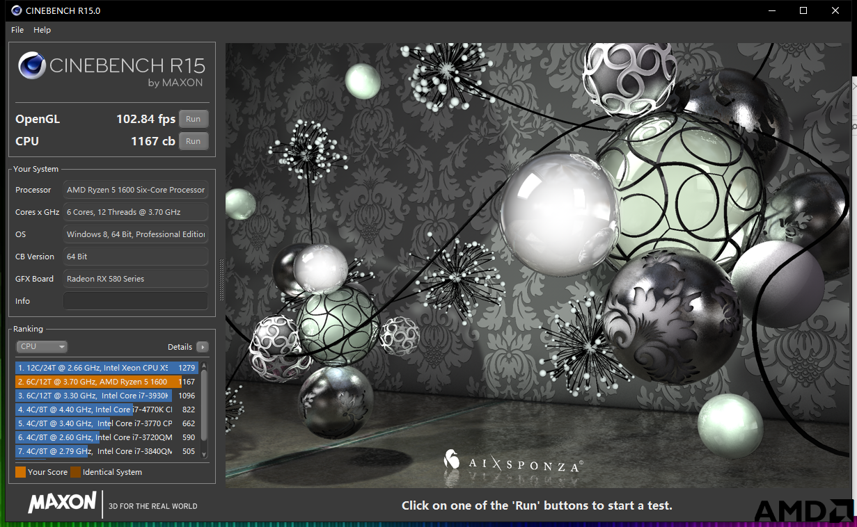Select ranking row 3 Intel Core i7-3930K
The width and height of the screenshot is (857, 527).
(x=107, y=395)
